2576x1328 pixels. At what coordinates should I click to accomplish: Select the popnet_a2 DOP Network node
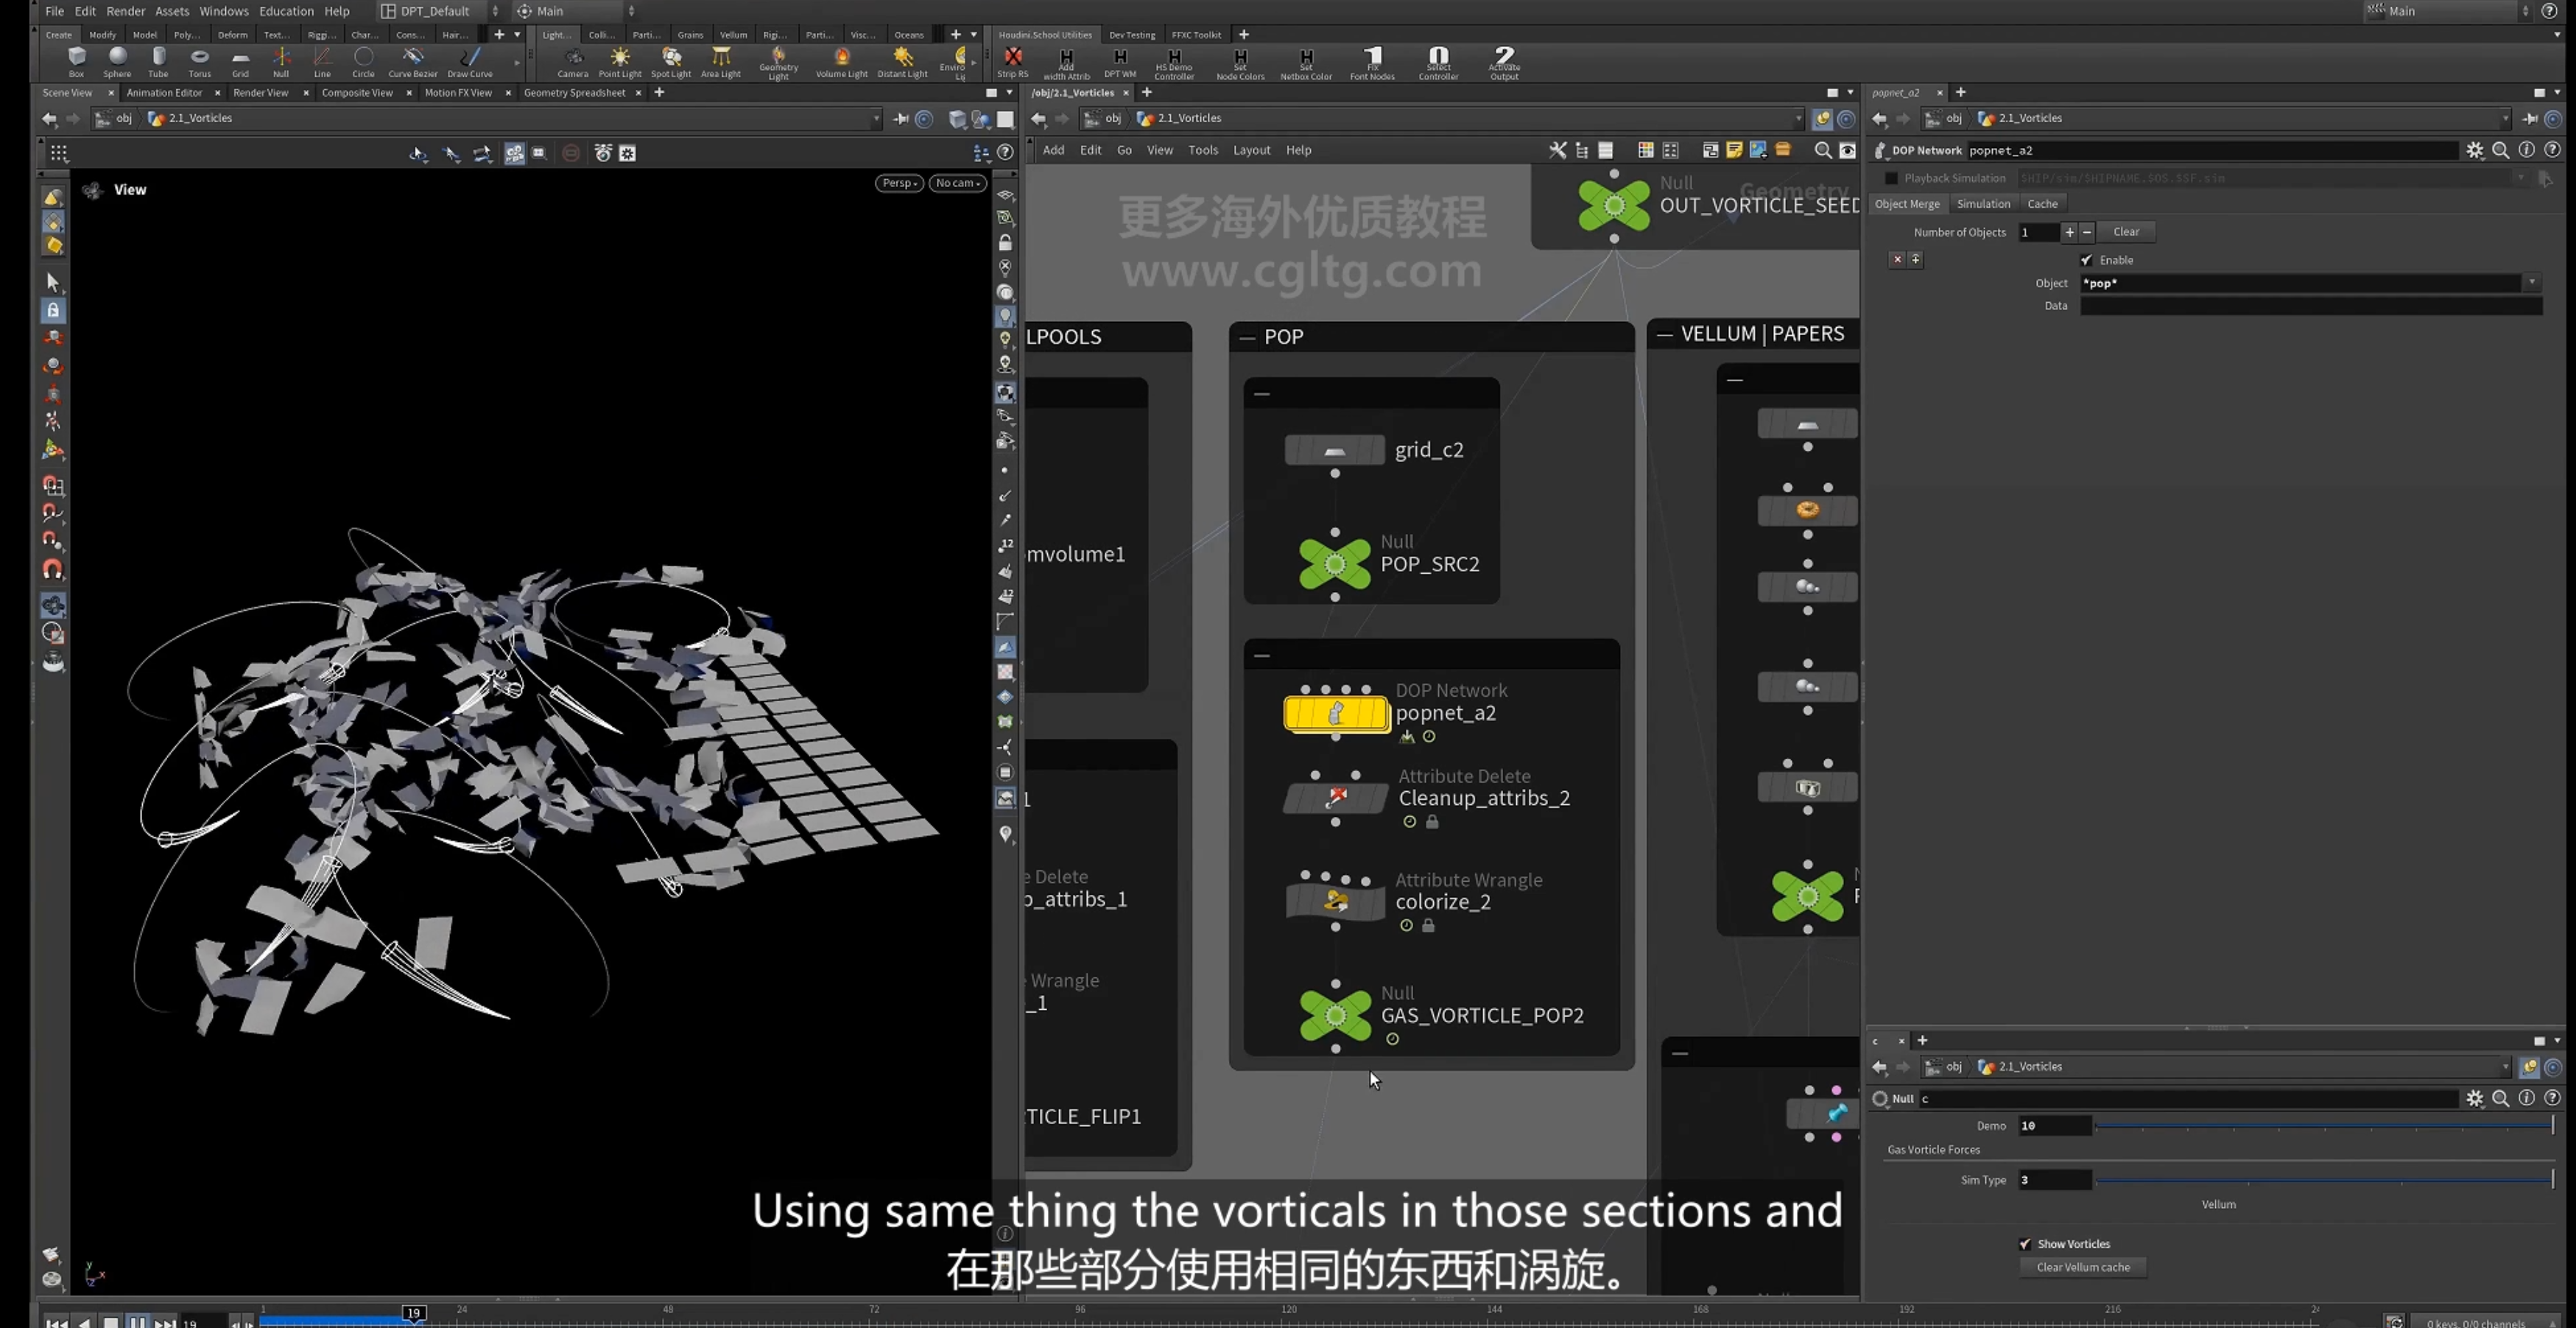tap(1335, 713)
